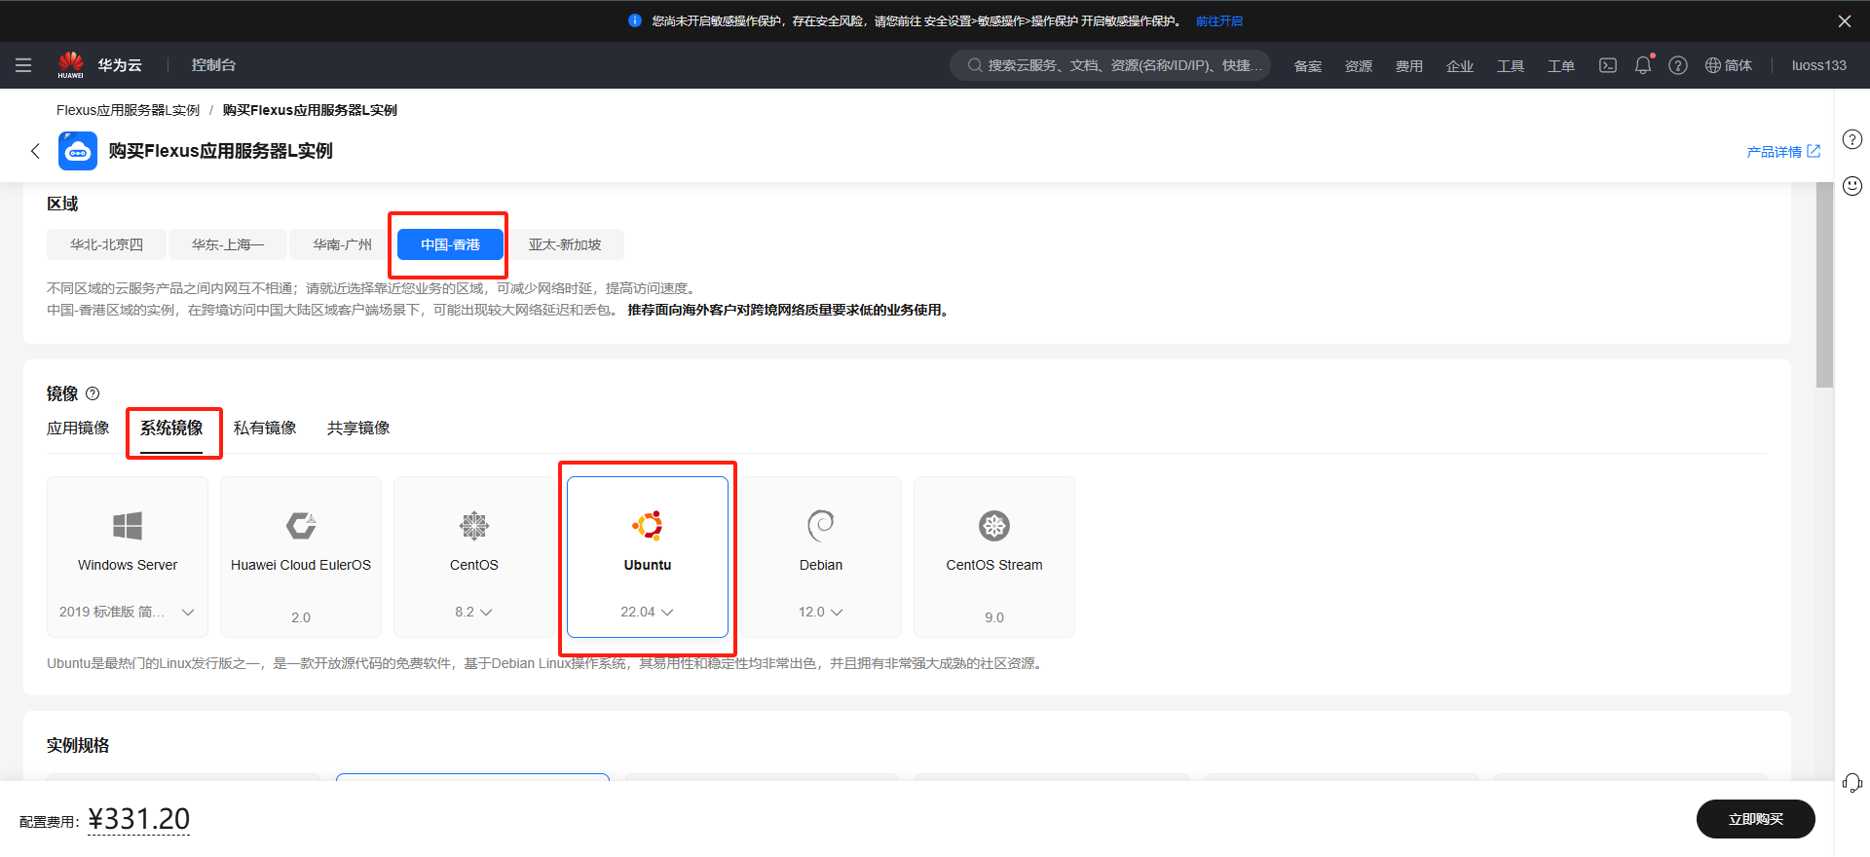Select the 华北-北京四 region

tap(106, 244)
